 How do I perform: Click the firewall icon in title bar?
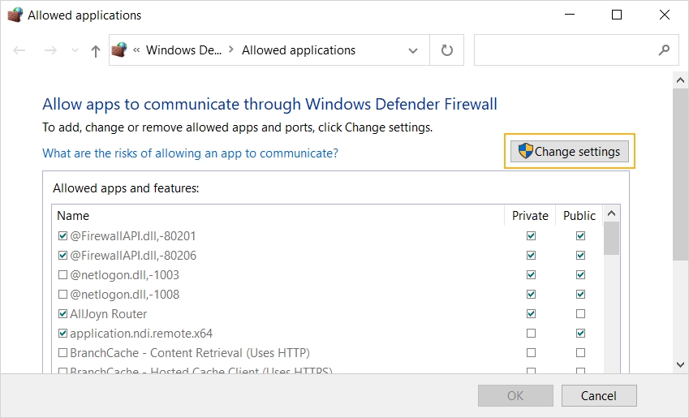click(15, 15)
